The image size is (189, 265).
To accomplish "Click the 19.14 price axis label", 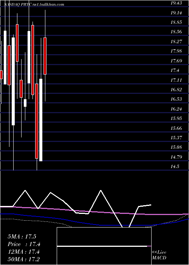I will coord(176,12).
